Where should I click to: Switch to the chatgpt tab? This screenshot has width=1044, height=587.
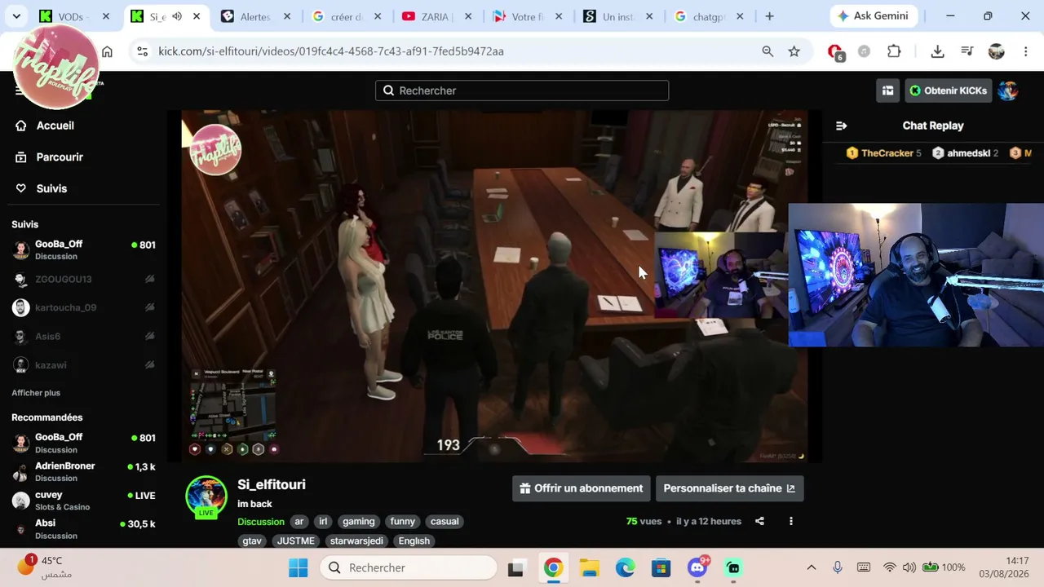[x=707, y=16]
